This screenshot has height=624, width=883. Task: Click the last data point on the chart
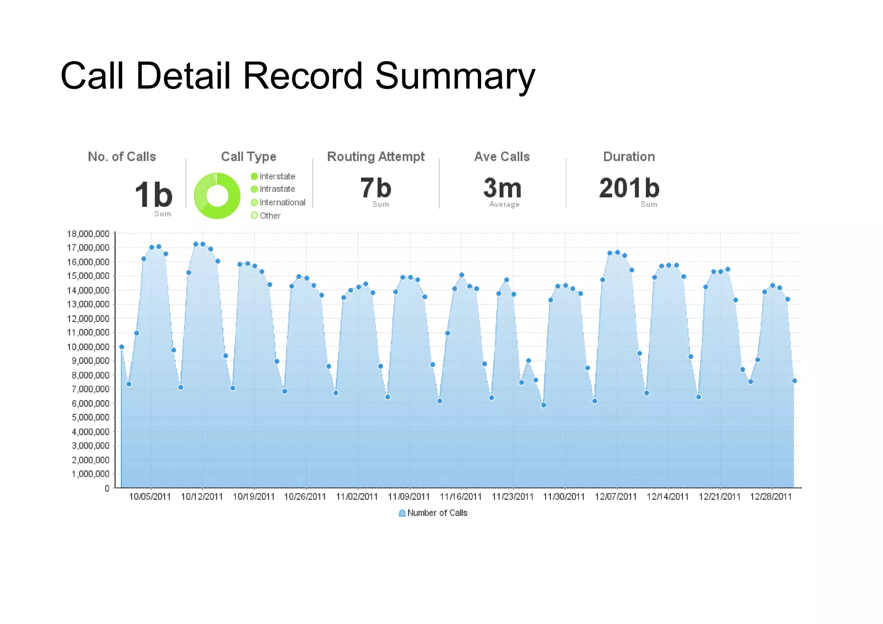point(795,381)
